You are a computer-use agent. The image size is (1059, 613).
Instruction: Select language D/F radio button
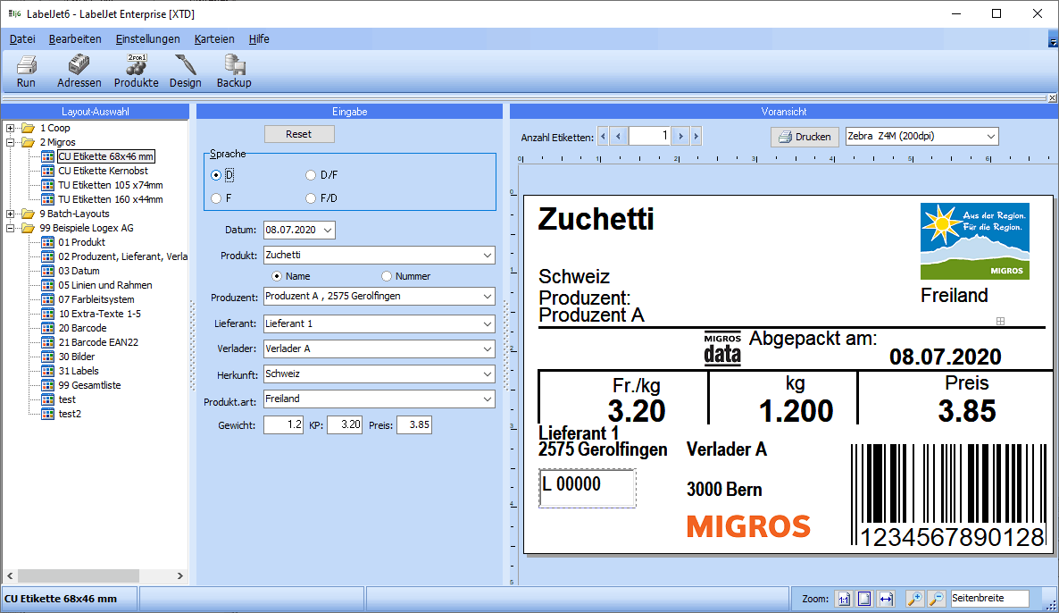311,175
